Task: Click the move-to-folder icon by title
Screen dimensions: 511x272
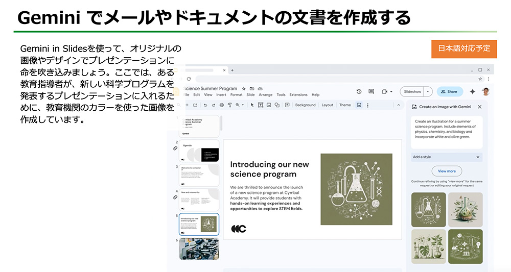Action: point(252,88)
